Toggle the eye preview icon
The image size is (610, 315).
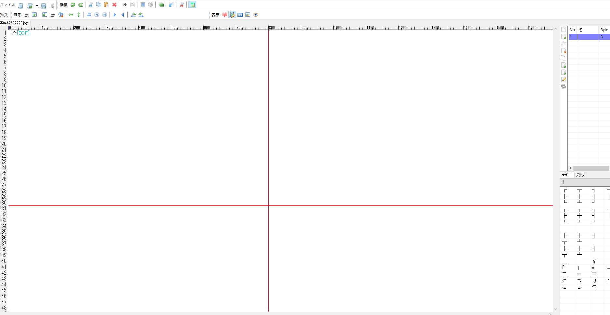256,15
